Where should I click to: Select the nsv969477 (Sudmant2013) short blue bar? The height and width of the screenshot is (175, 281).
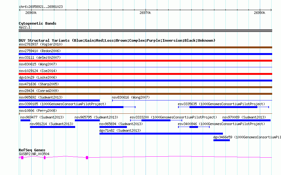click(25, 120)
